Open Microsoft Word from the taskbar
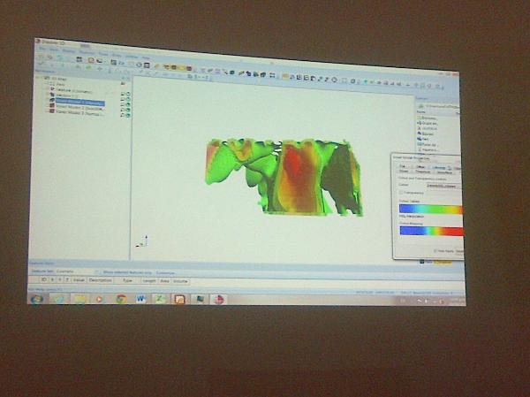Screen dimensions: 530x397 click(140, 299)
